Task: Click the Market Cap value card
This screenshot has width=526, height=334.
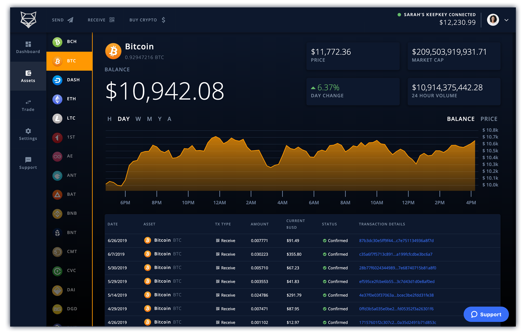Action: pyautogui.click(x=454, y=56)
